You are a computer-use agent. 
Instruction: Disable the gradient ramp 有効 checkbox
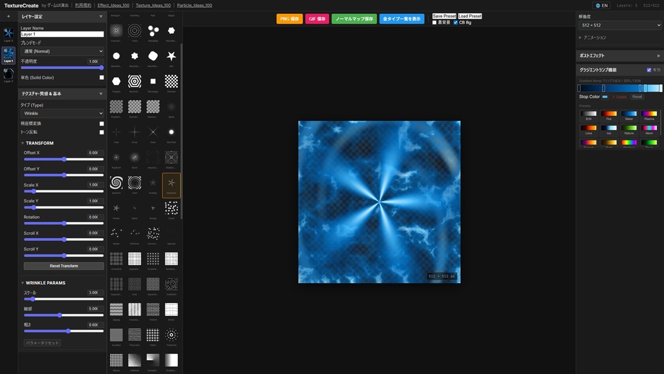tap(649, 70)
